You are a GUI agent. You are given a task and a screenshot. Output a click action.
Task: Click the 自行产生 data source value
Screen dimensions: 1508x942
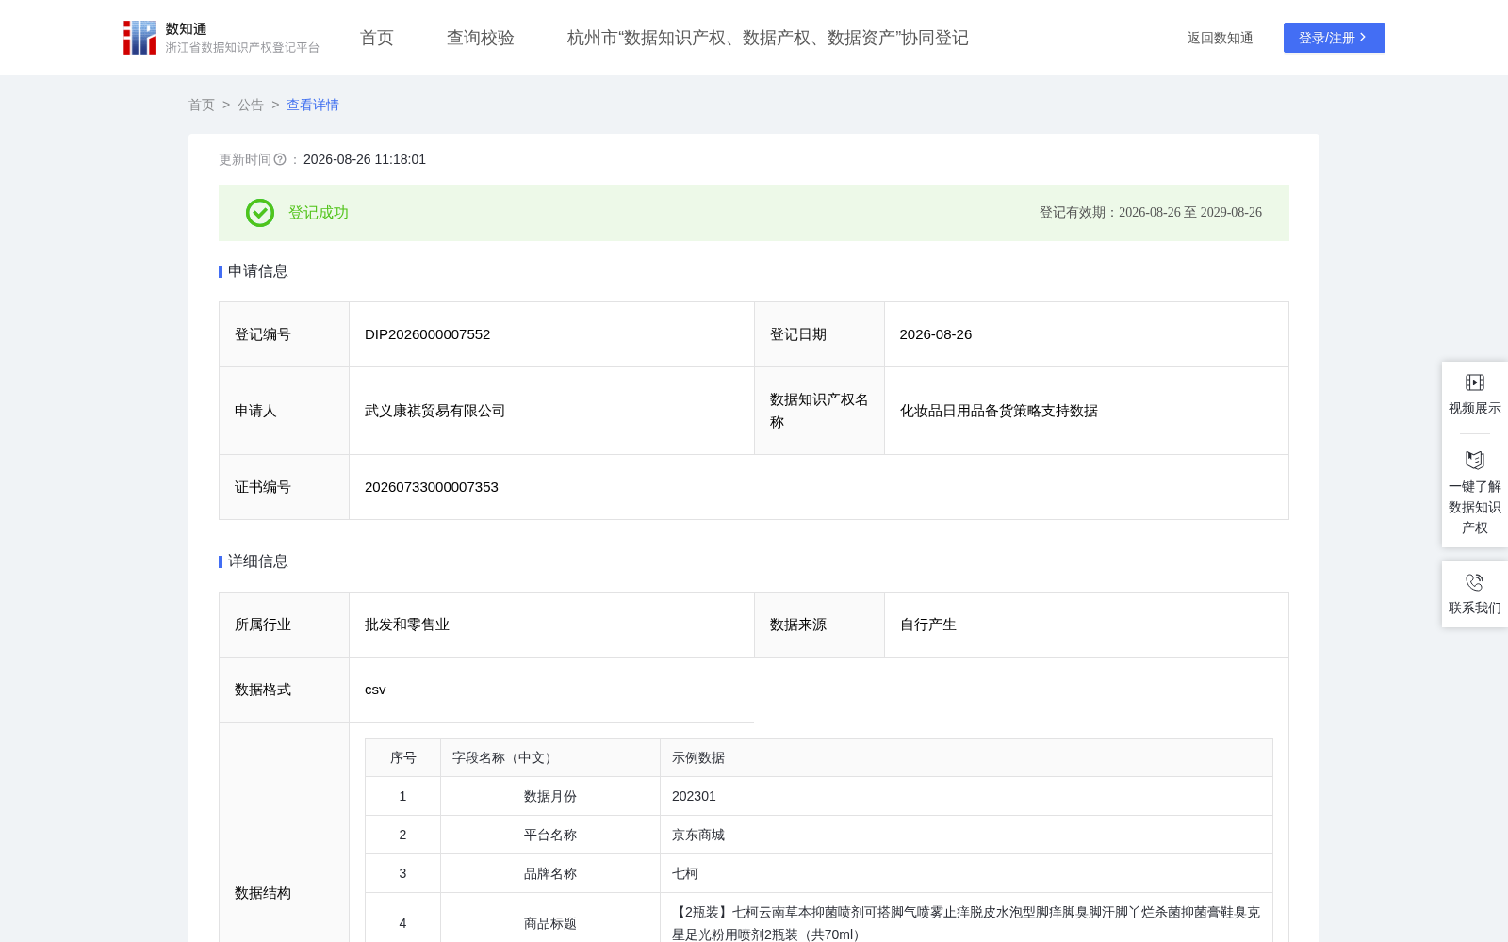pos(928,625)
